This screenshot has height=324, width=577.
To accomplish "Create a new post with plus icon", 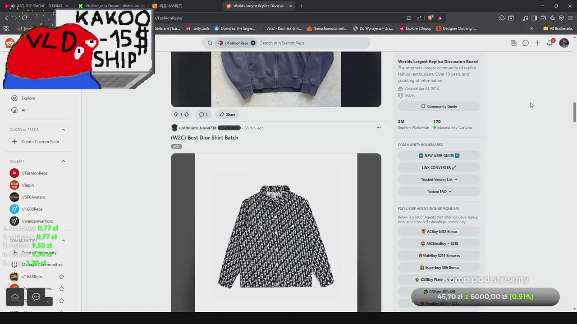I will click(x=537, y=43).
